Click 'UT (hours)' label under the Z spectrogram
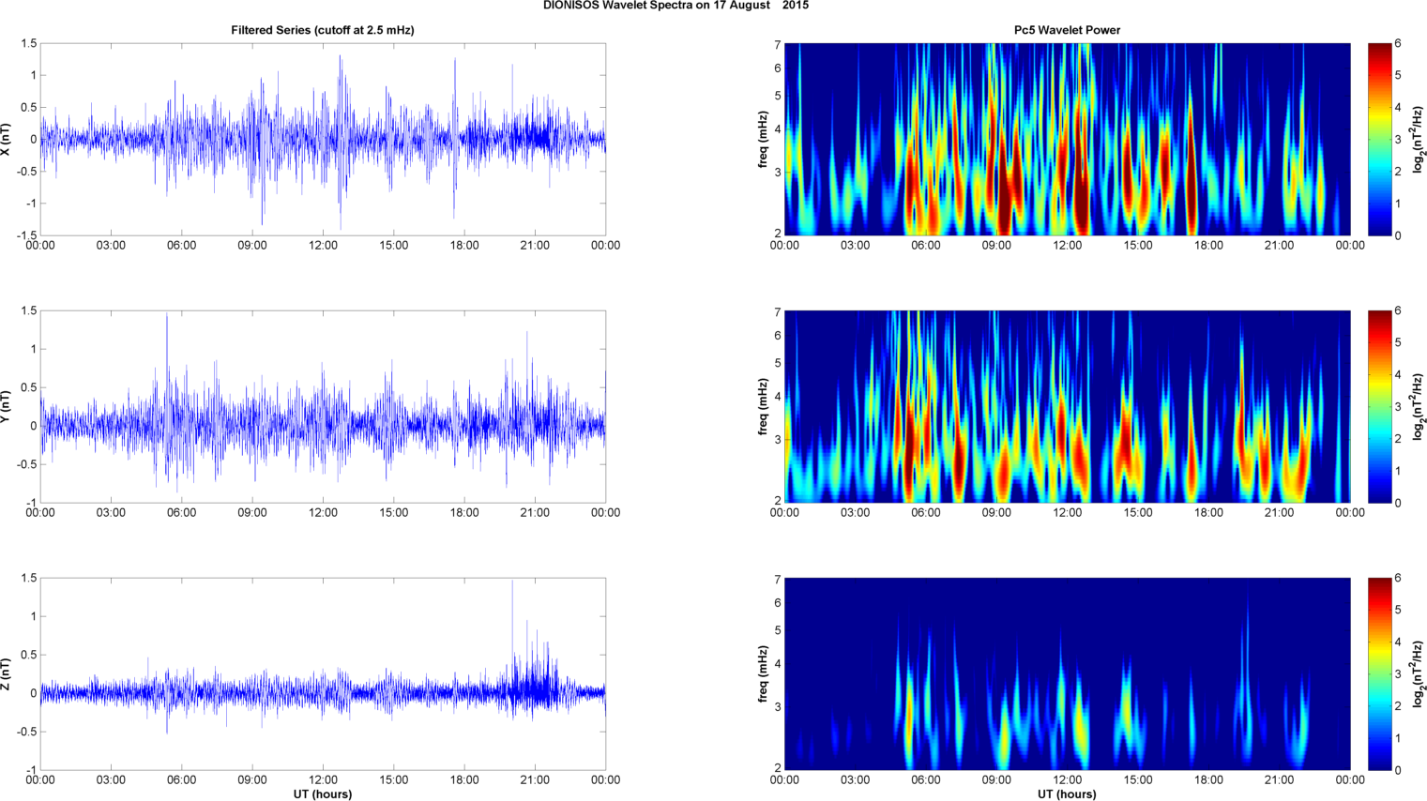Viewport: 1427px width, 801px height. click(x=1067, y=794)
